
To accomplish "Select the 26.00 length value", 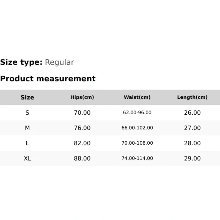I will pyautogui.click(x=192, y=113).
